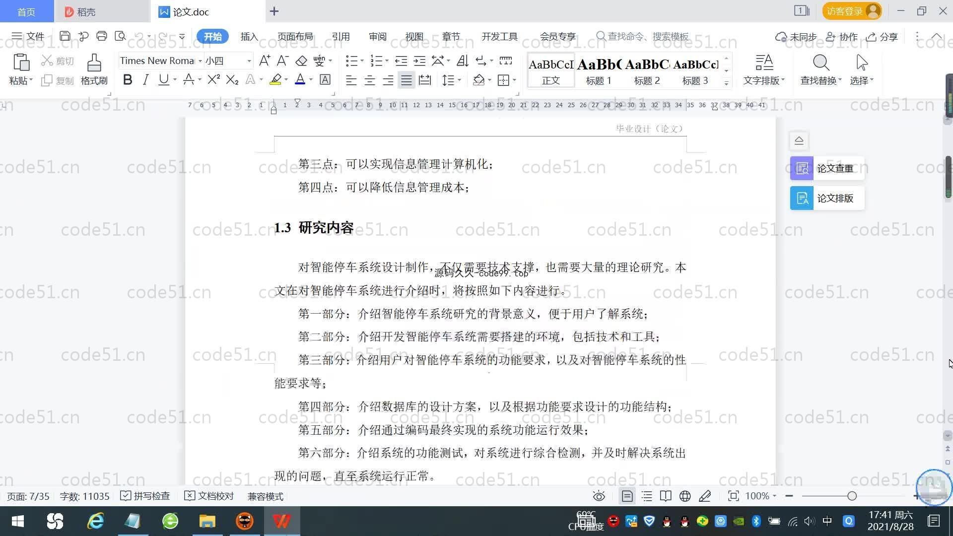This screenshot has height=536, width=953.
Task: Expand the numbered list dropdown arrow
Action: (x=387, y=61)
